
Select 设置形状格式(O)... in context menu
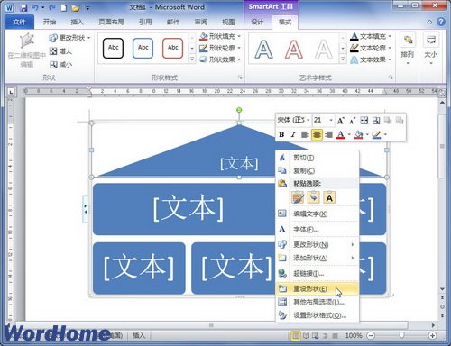click(x=318, y=315)
